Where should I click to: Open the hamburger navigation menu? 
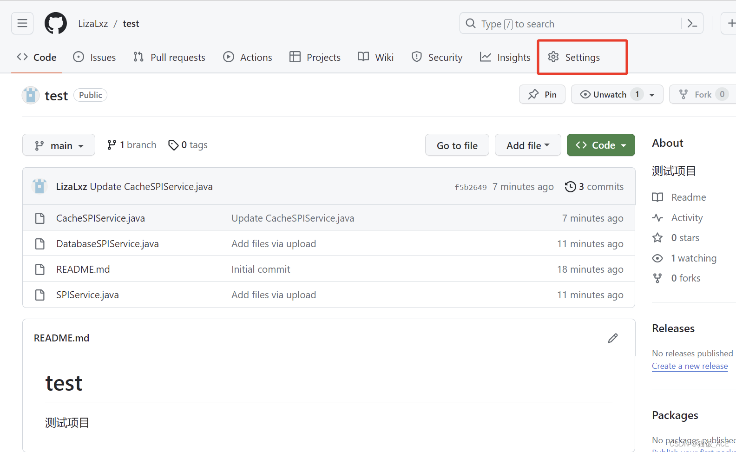[x=22, y=23]
